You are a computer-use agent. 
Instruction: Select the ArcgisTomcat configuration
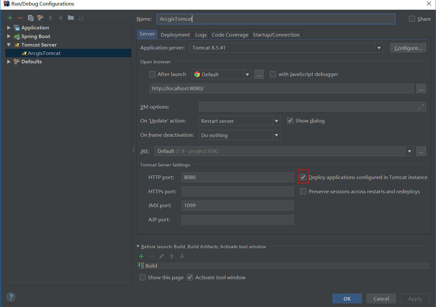68,53
